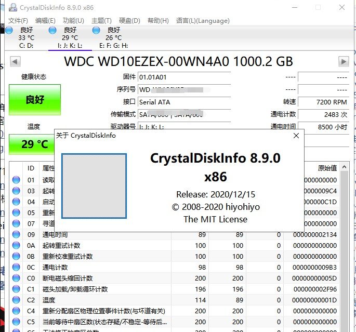Select the 断电磁头缩回计数 attribute row
This screenshot has width=356, height=332.
click(x=175, y=278)
